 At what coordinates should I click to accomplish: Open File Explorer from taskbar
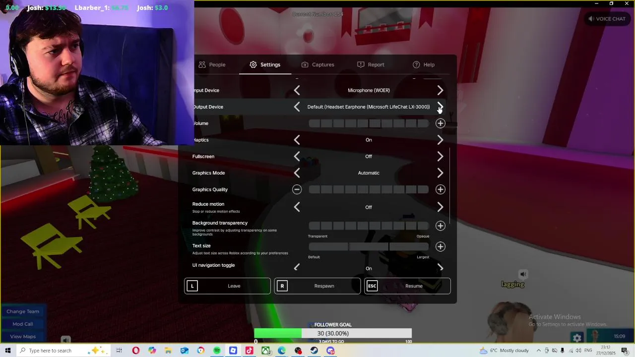168,351
